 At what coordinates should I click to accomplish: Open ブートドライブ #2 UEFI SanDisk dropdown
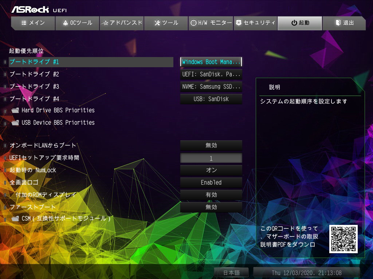[211, 74]
